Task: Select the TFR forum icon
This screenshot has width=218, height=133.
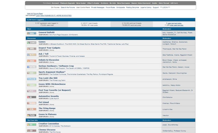Action: [x=32, y=109]
